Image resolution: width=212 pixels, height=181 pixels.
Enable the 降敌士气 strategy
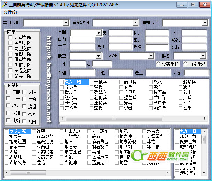177,136
